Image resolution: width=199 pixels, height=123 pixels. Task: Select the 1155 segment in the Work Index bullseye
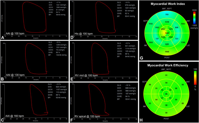[151, 24]
